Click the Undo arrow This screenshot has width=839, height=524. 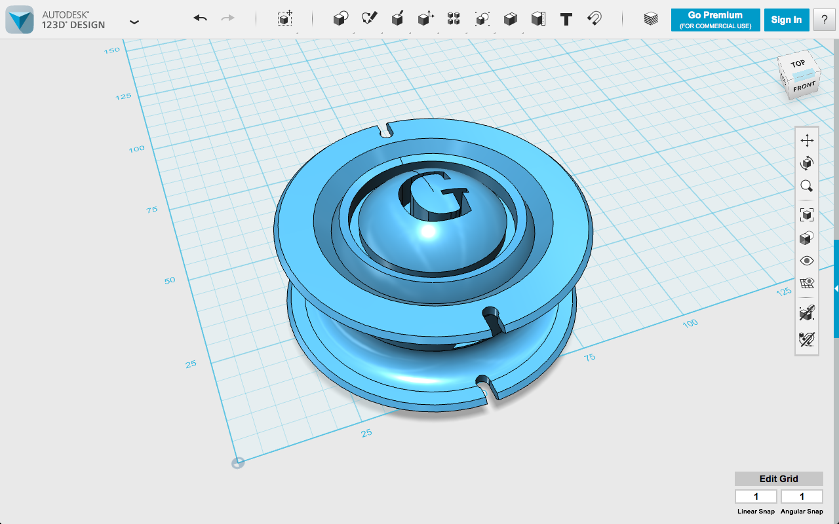coord(200,19)
